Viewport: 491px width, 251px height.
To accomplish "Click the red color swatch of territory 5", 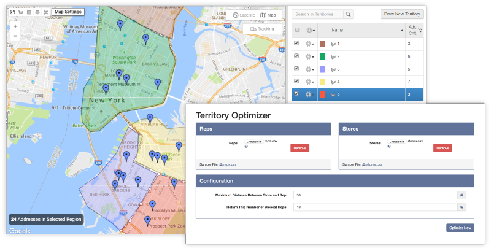I will click(322, 95).
